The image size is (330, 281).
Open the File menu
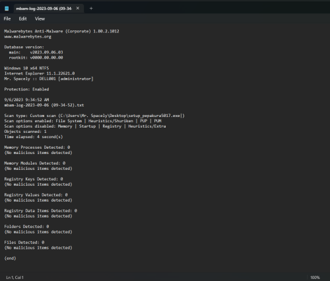coord(7,19)
